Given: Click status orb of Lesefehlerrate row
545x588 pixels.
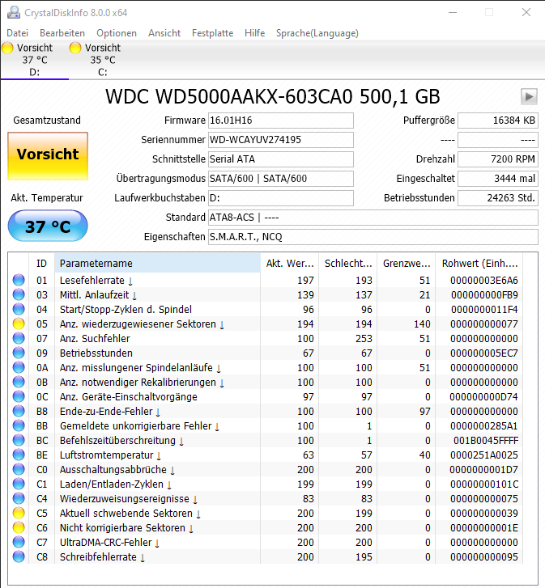Looking at the screenshot, I should pos(19,280).
